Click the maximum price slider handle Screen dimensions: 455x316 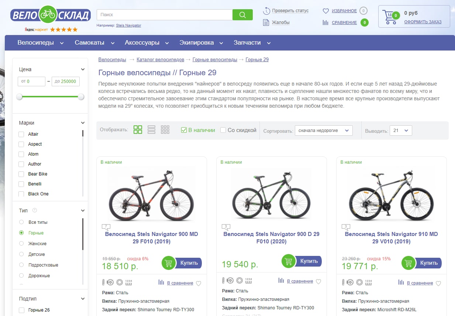(81, 97)
